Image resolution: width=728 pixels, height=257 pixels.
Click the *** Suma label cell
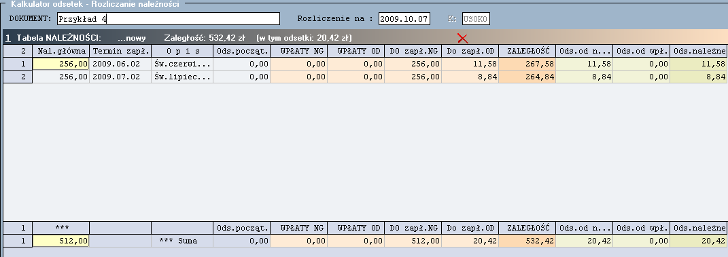click(x=182, y=241)
